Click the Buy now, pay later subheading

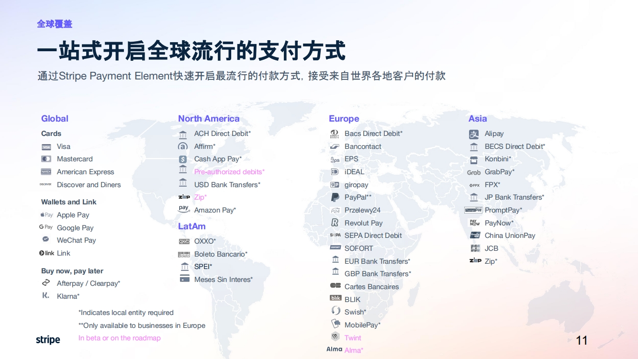point(72,271)
